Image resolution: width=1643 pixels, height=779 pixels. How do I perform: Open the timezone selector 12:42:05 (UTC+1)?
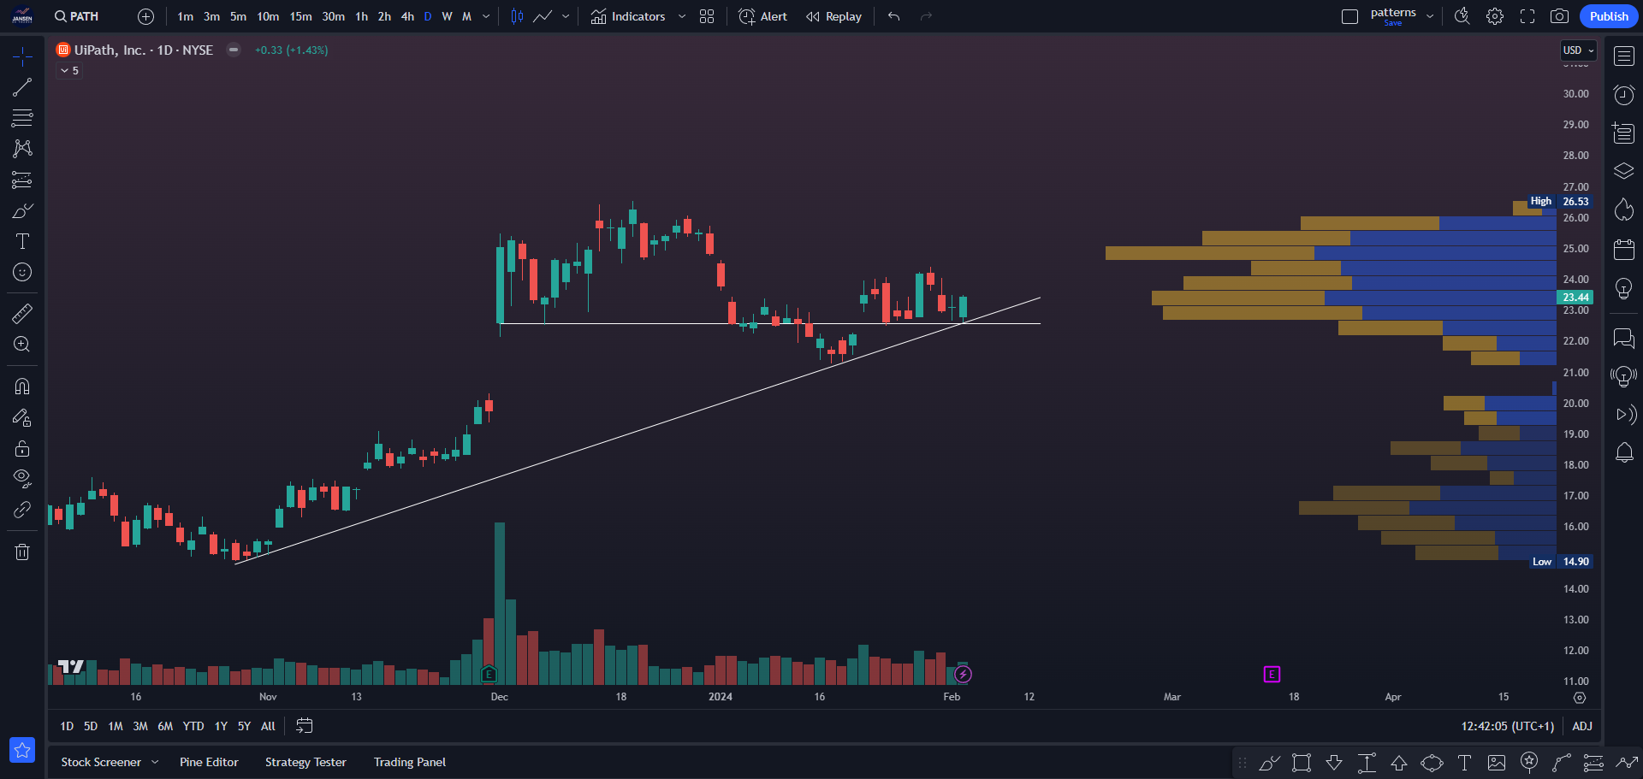pos(1507,726)
